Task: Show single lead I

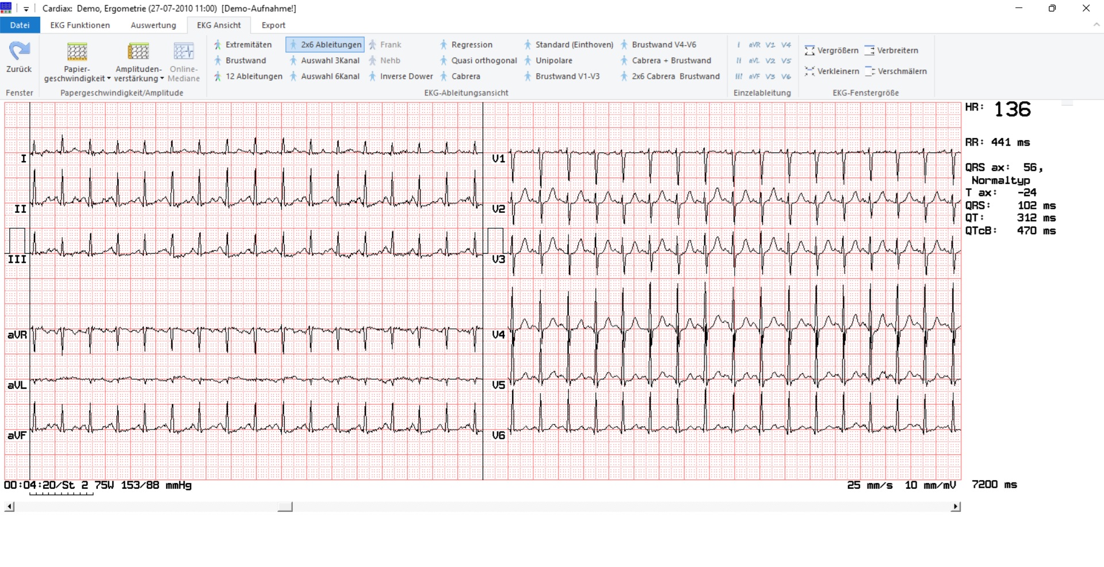Action: (739, 45)
